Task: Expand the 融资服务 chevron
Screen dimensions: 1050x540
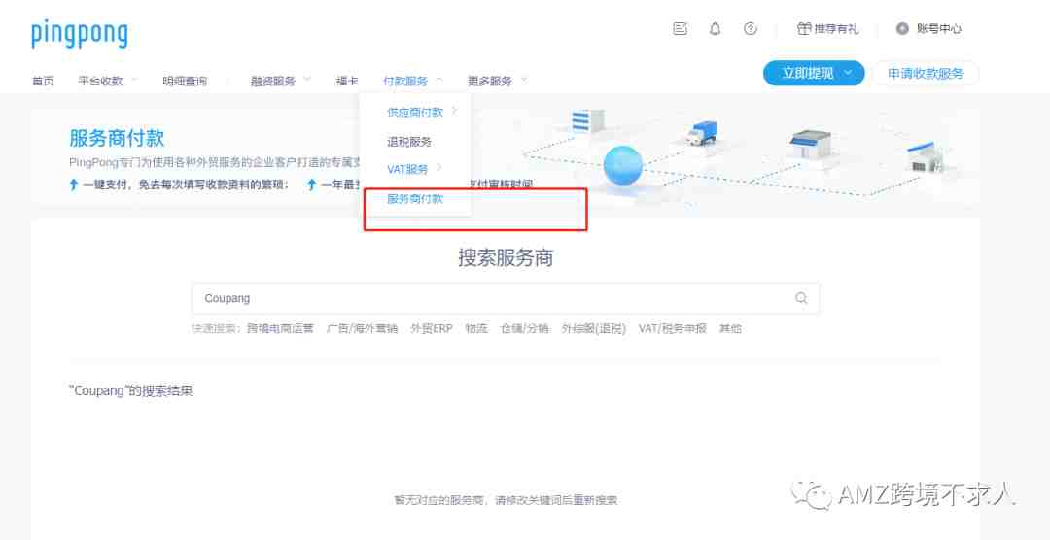Action: click(x=306, y=80)
